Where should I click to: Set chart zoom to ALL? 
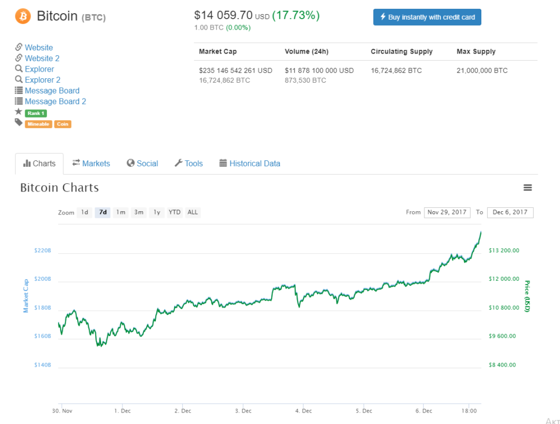tap(192, 212)
